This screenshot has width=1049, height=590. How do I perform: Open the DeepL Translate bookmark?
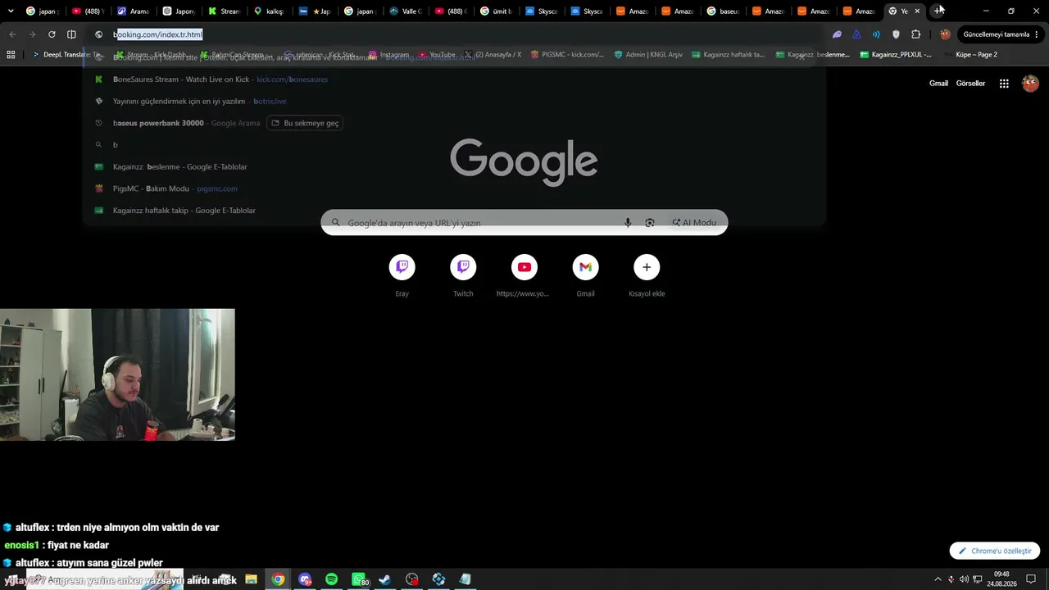pyautogui.click(x=66, y=55)
